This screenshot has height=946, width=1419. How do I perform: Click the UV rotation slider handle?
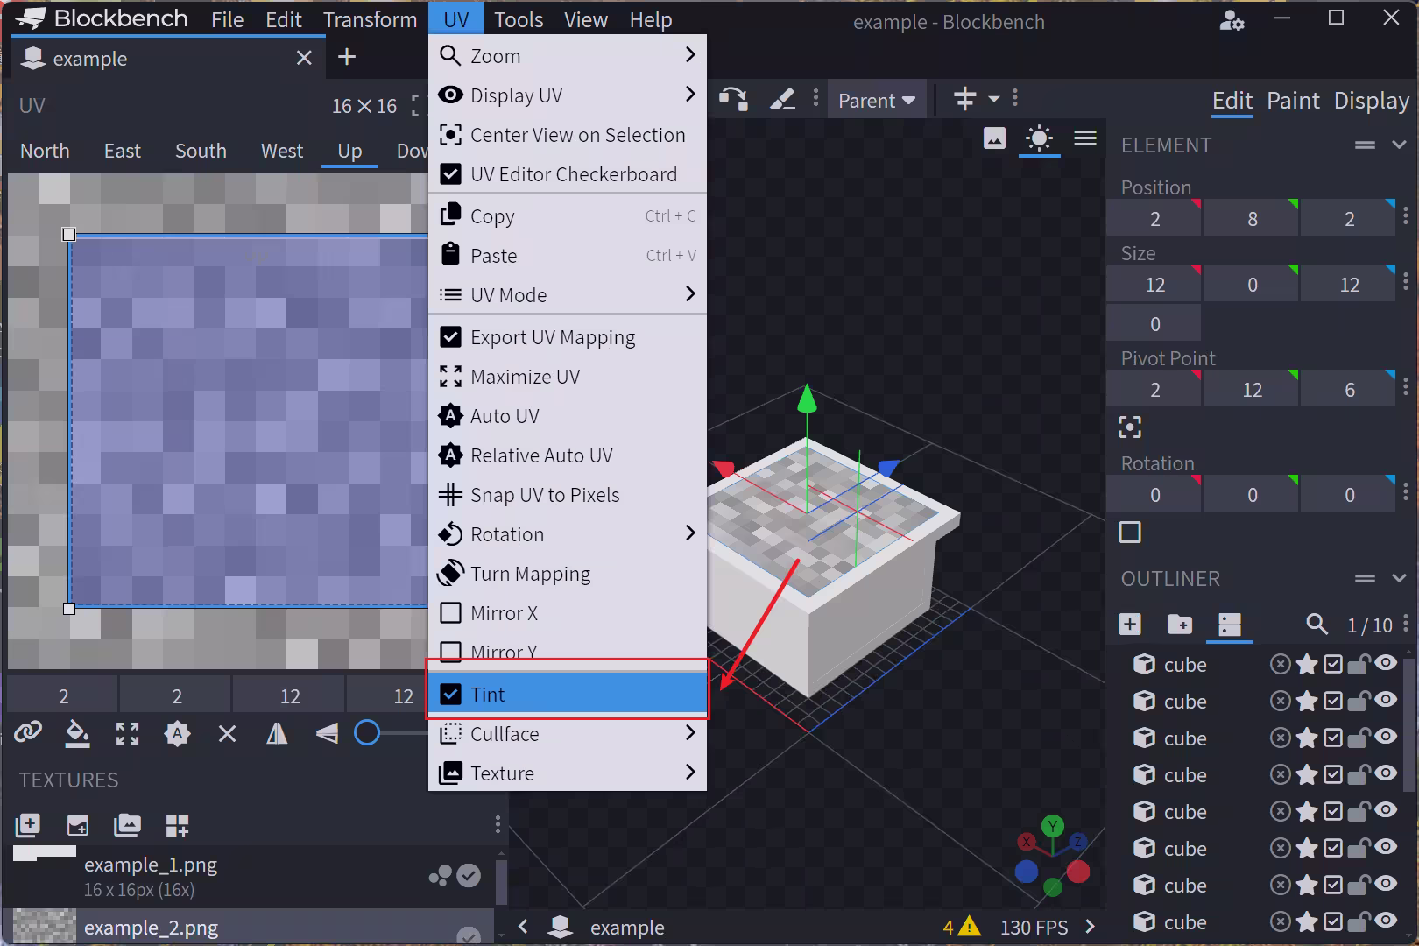coord(367,732)
